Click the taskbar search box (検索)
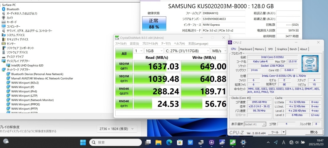Viewport: 328px width, 148px height. click(x=115, y=142)
